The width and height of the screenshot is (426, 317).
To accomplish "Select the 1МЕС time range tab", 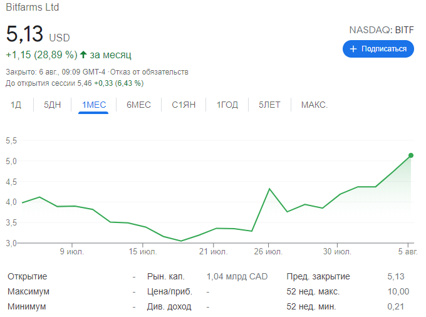I will (94, 105).
